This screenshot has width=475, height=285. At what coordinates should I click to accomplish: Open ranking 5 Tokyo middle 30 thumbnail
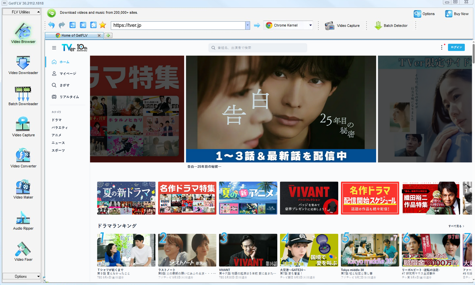tap(370, 250)
